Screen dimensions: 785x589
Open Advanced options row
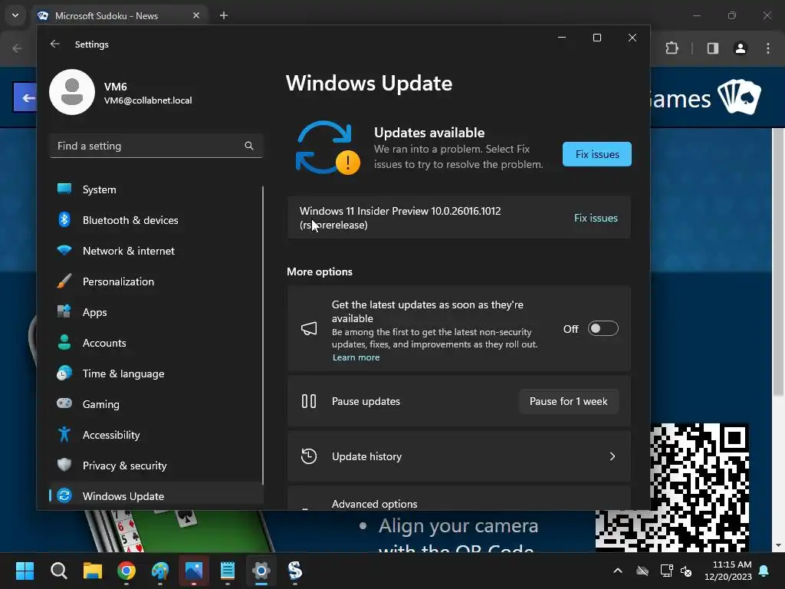tap(458, 499)
